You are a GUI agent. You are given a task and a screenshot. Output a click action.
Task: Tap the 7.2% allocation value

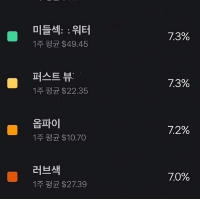[179, 131]
